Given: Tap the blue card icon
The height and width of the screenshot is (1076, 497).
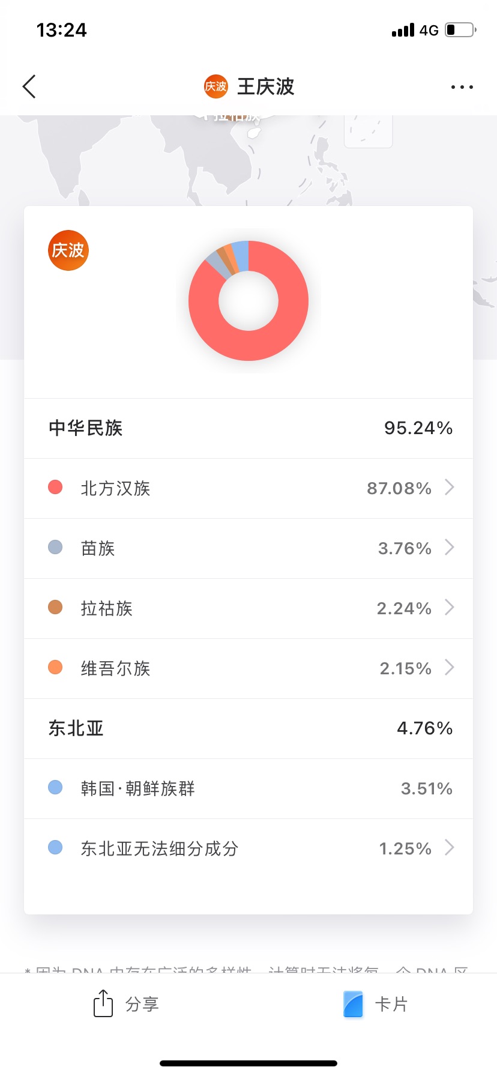Looking at the screenshot, I should click(x=353, y=1004).
